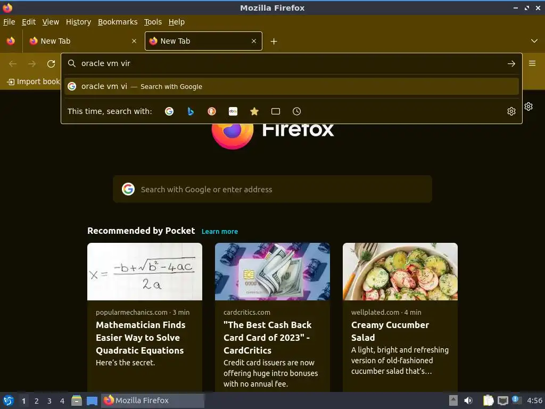Search this time with Google icon
This screenshot has width=545, height=409.
(x=169, y=111)
